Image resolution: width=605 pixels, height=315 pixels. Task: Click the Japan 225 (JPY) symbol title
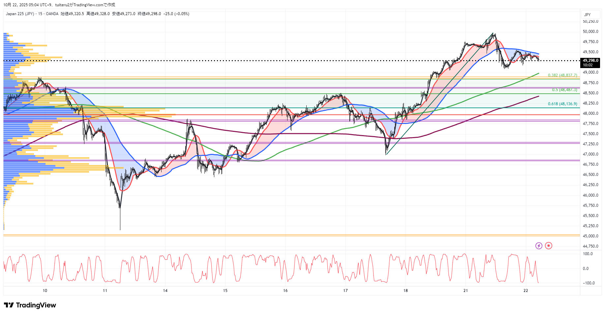(x=20, y=14)
